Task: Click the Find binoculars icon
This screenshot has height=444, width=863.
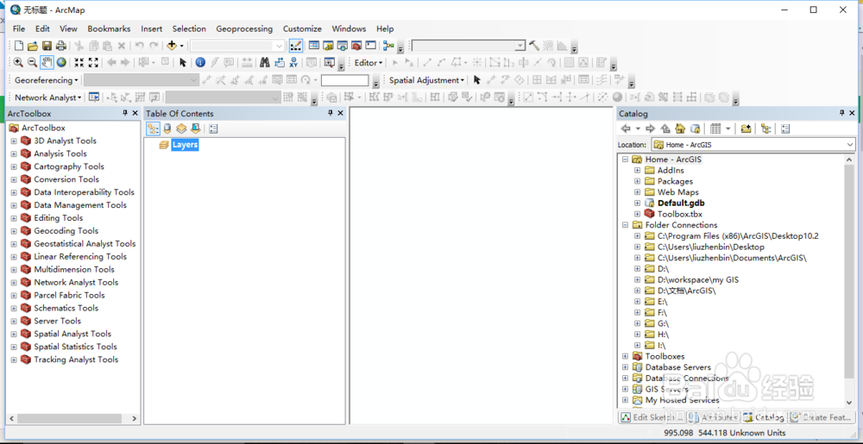Action: (265, 63)
